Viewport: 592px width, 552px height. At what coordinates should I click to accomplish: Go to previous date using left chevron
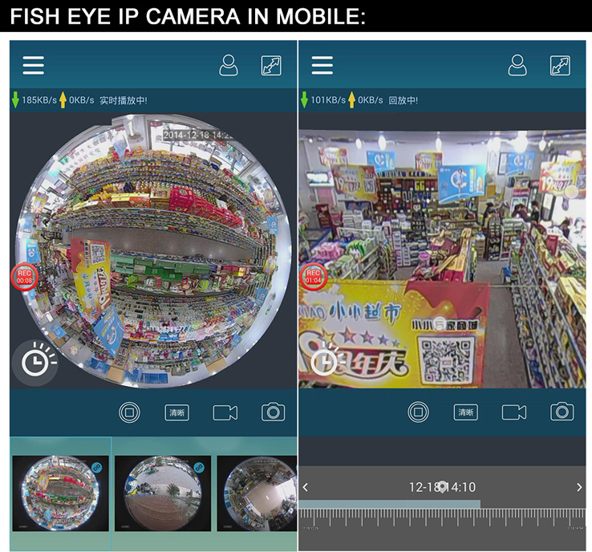pyautogui.click(x=306, y=487)
